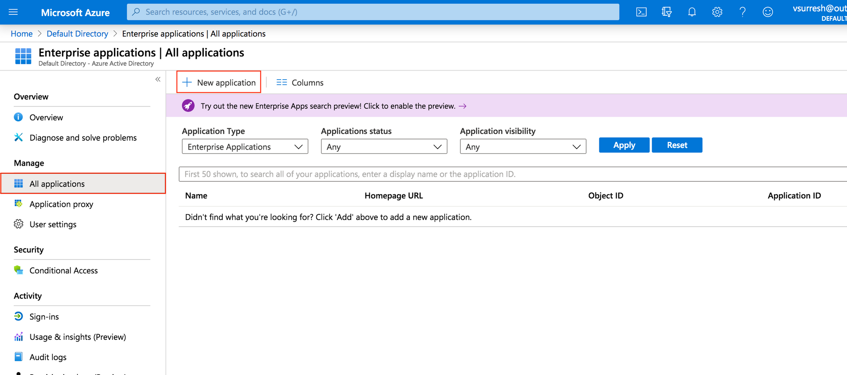The width and height of the screenshot is (847, 375).
Task: Click the User settings gear icon
Action: click(19, 224)
